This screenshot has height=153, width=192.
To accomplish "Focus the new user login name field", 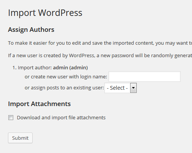I will click(145, 76).
